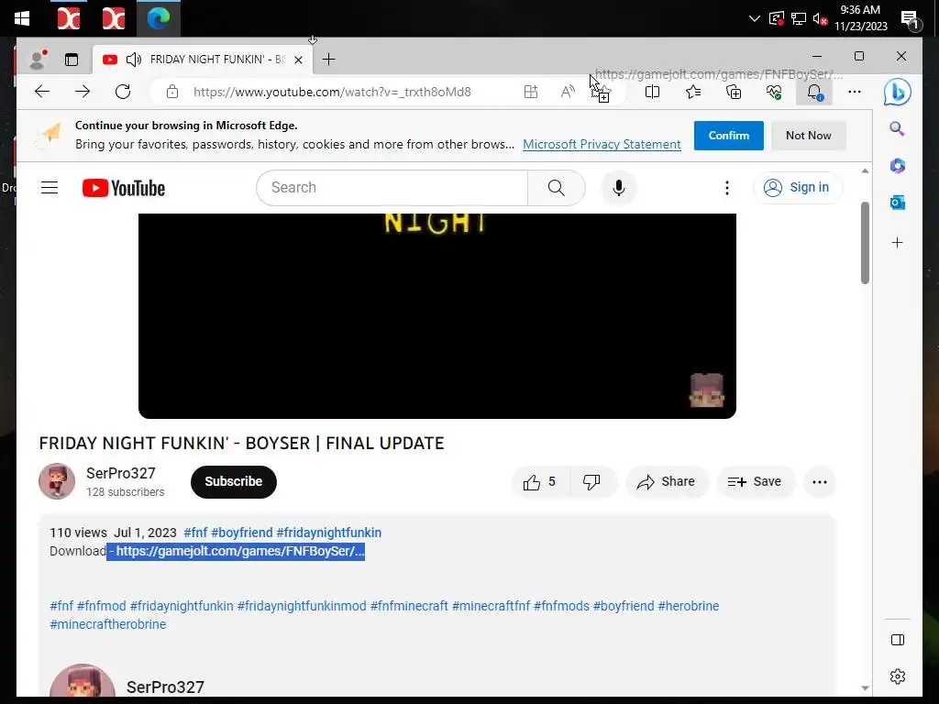Toggle the sidebar visibility icon
The image size is (939, 704).
[x=898, y=640]
